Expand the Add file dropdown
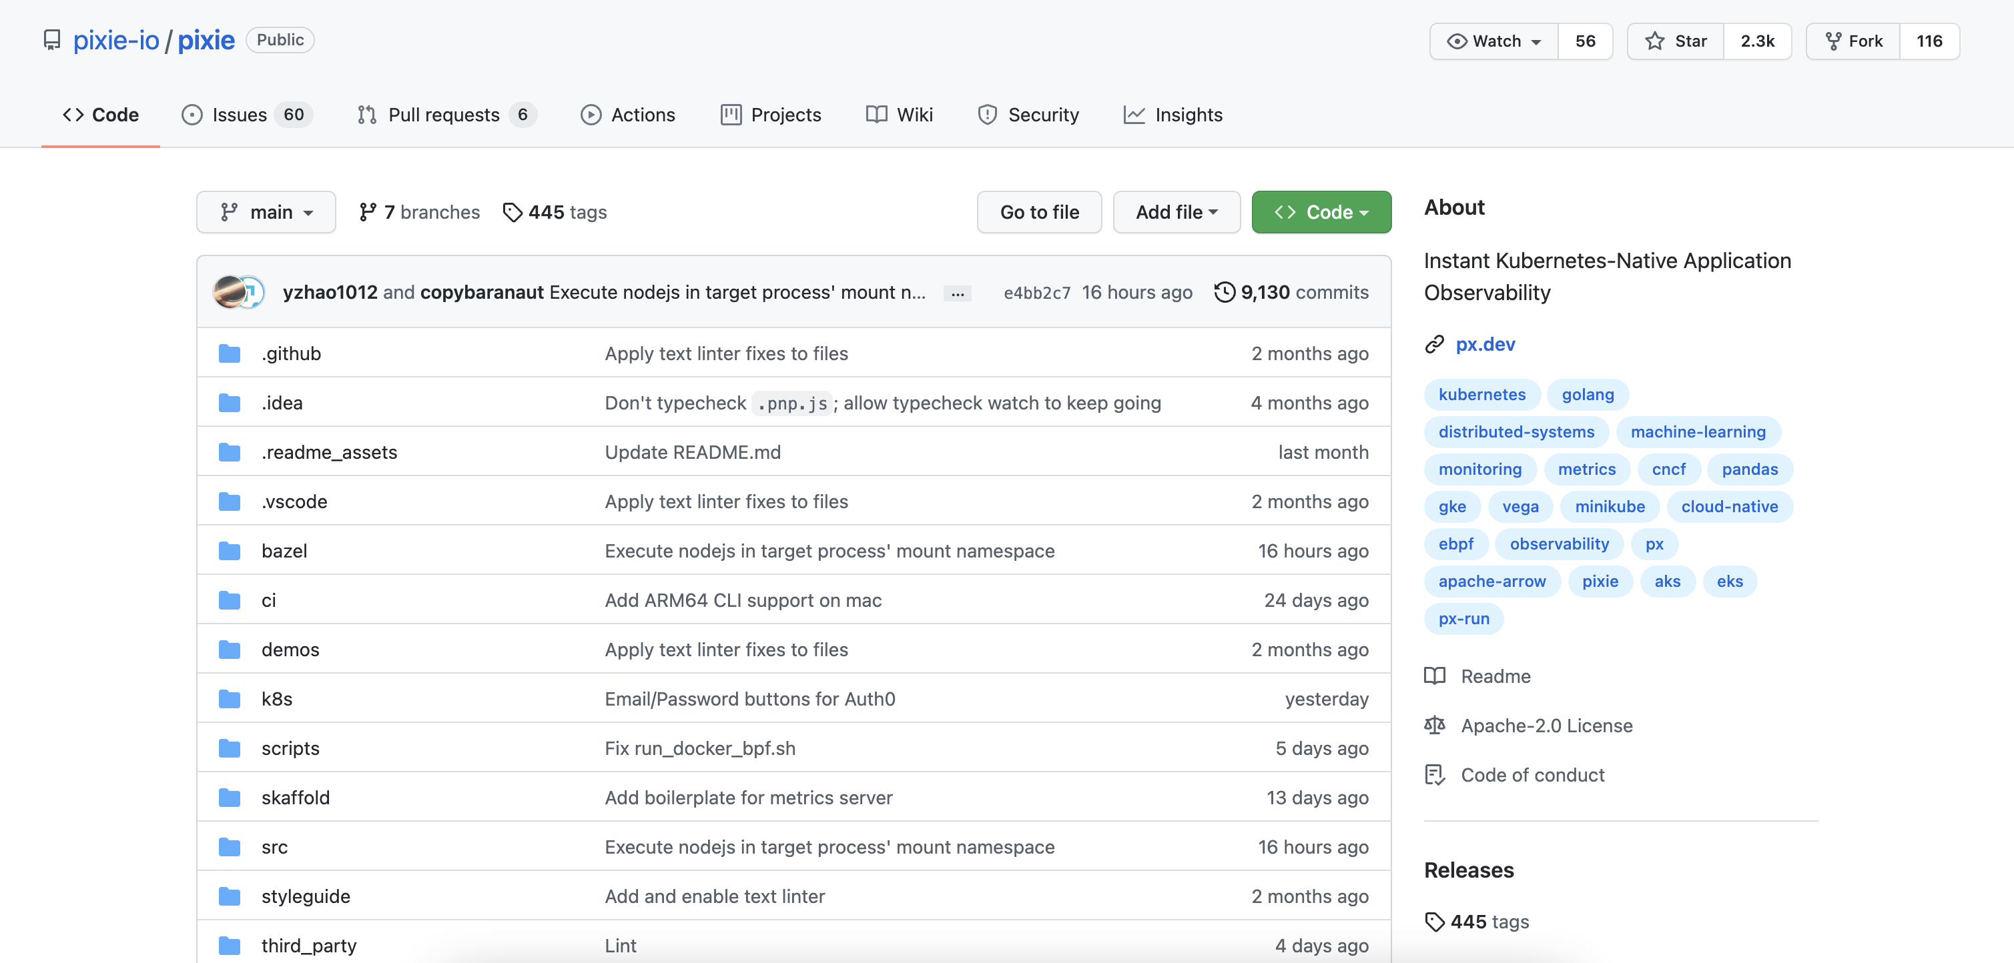Viewport: 2014px width, 963px height. click(1176, 213)
